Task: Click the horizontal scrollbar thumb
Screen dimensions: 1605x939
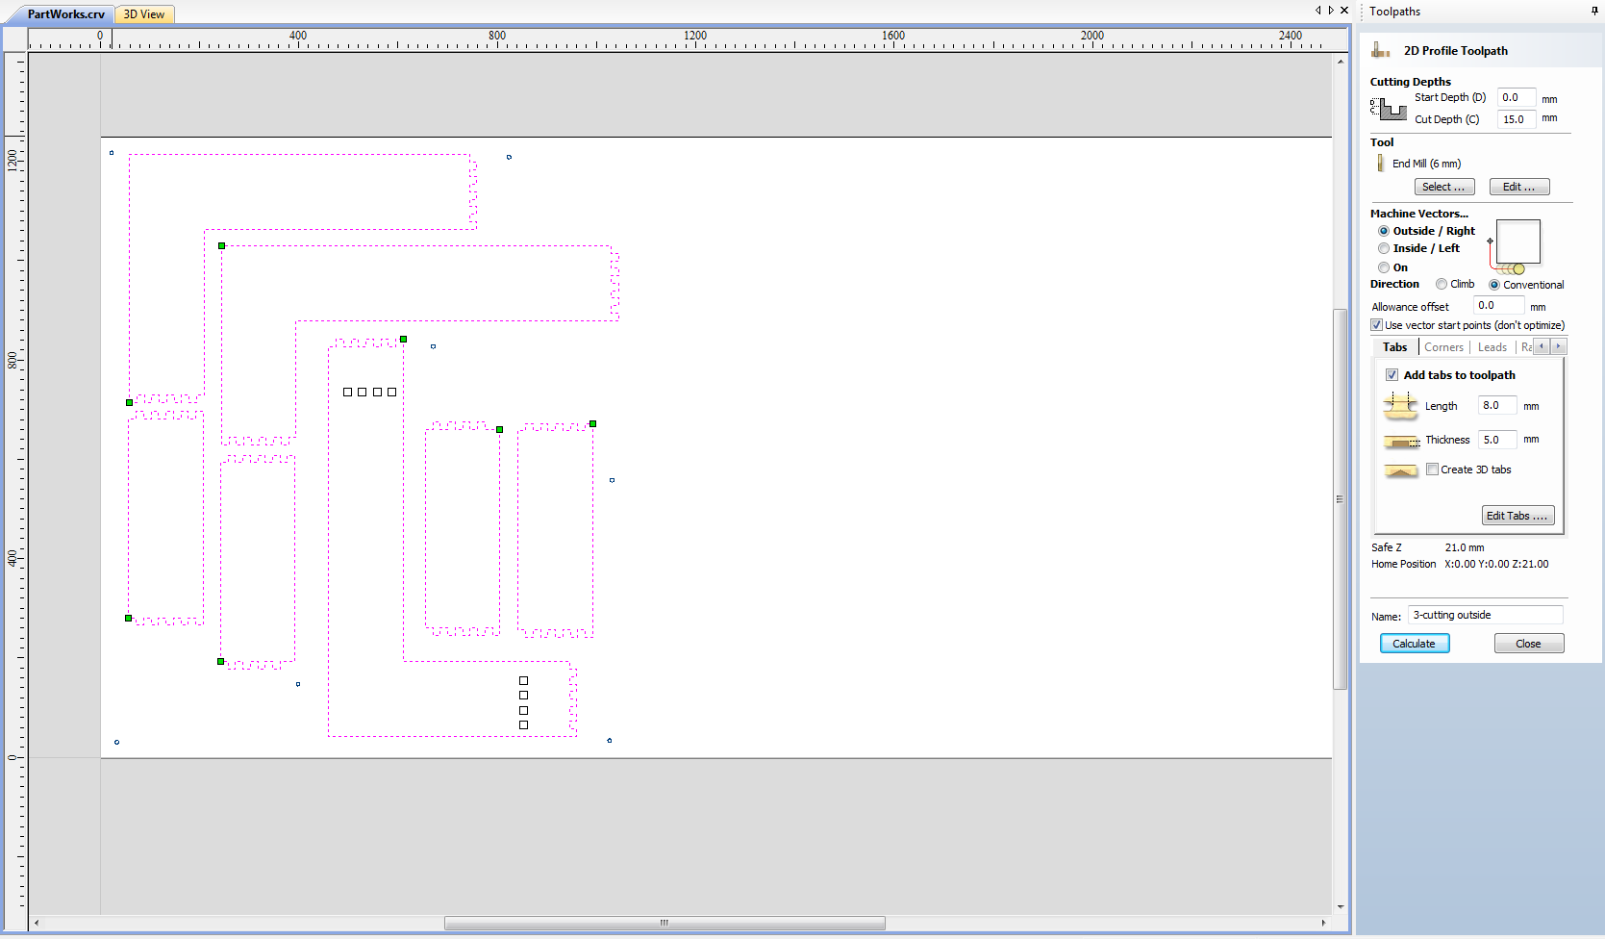Action: coord(665,923)
